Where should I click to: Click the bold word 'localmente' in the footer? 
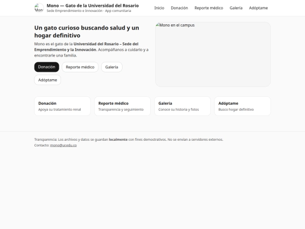(118, 140)
